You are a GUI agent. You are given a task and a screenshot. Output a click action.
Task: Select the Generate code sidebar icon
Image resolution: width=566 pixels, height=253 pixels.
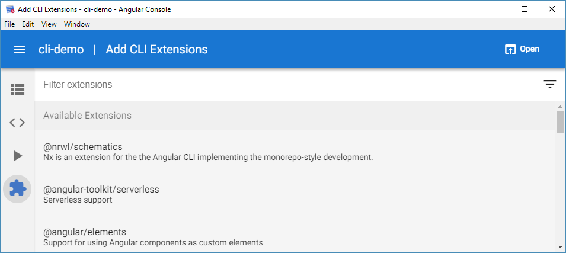pos(17,123)
